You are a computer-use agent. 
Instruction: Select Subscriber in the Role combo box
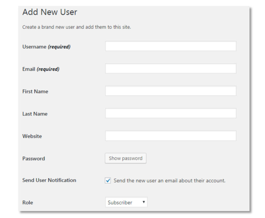pyautogui.click(x=126, y=202)
